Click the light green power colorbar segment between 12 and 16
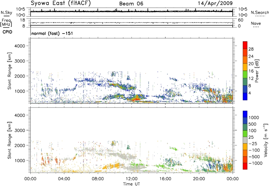This screenshot has width=269, height=186. tap(245, 75)
